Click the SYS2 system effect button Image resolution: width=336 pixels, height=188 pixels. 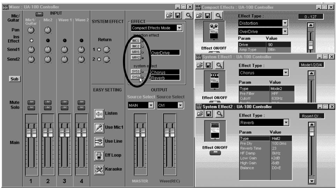tap(136, 77)
